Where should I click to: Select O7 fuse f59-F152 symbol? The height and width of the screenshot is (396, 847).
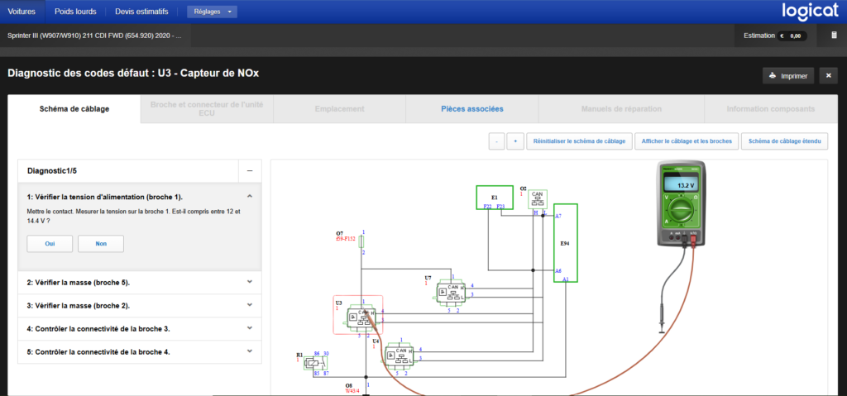pyautogui.click(x=363, y=241)
